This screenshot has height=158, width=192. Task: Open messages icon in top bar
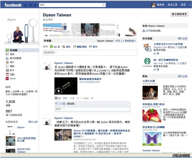pos(30,5)
